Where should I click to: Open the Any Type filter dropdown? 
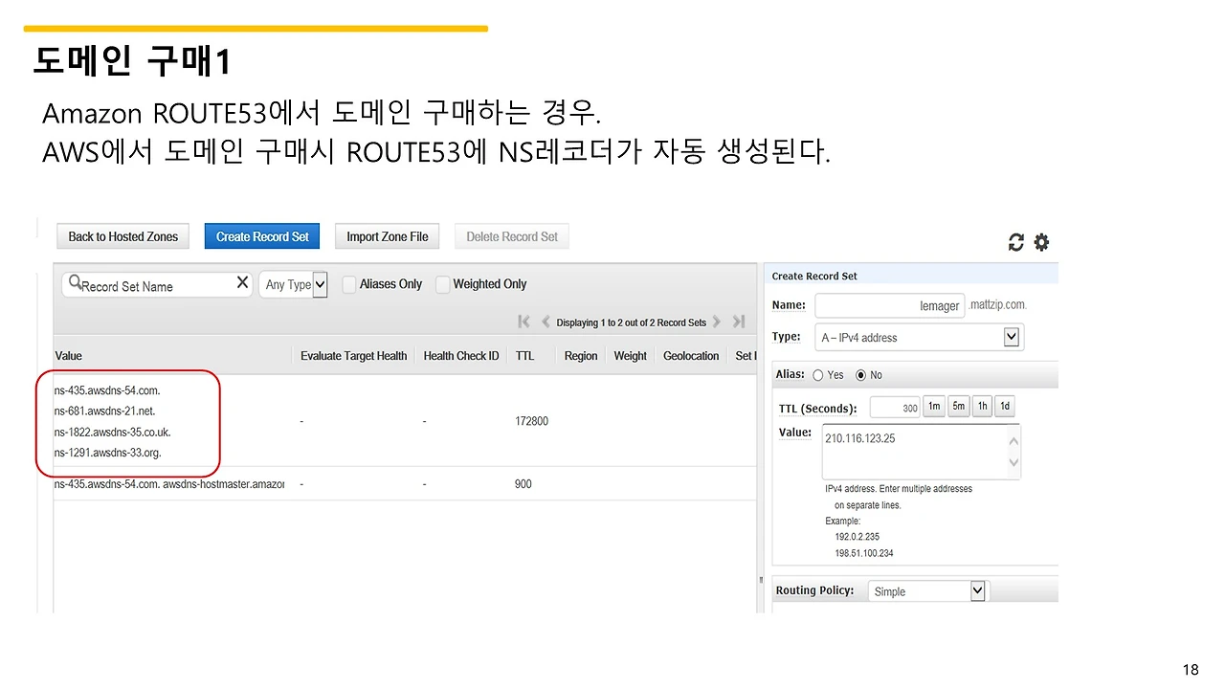pos(293,285)
